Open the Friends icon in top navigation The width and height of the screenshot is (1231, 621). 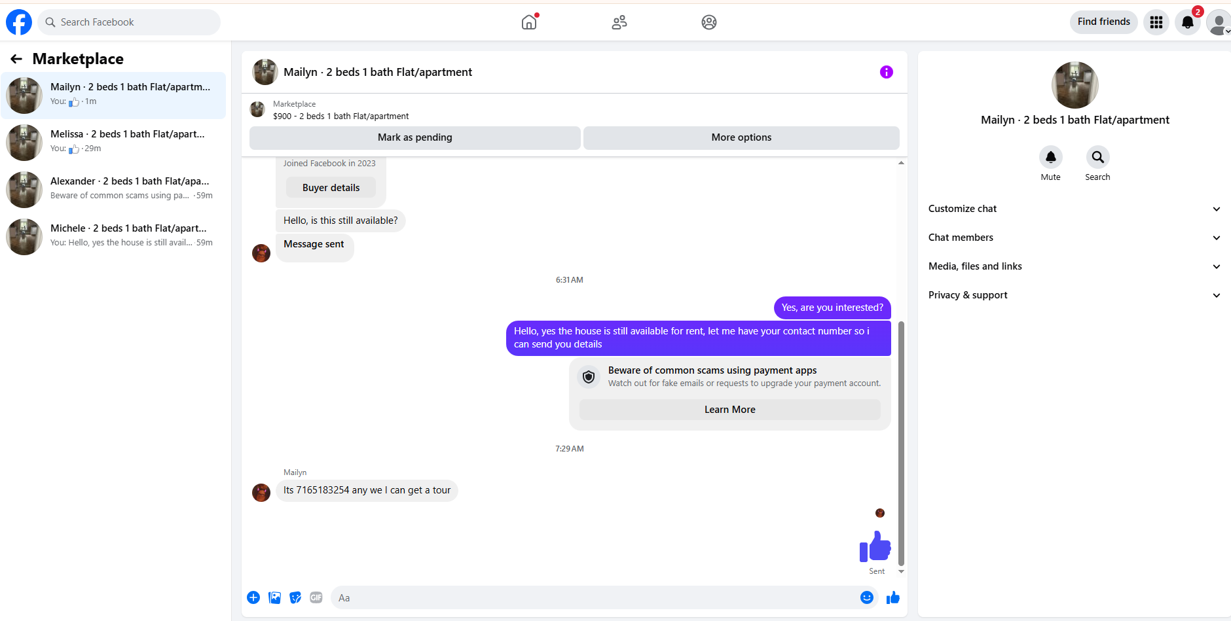point(619,22)
